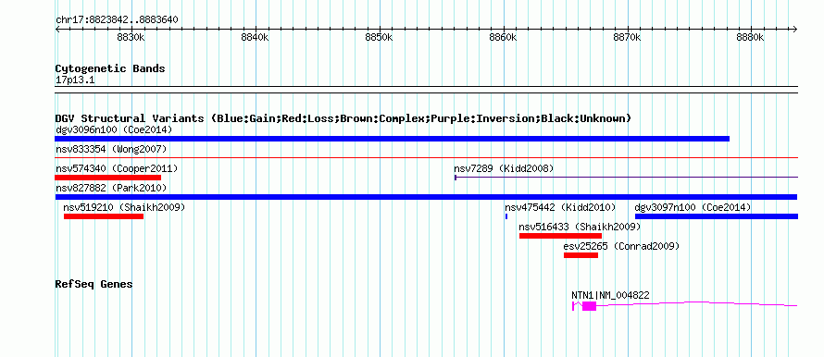Viewport: 824px width, 357px height.
Task: Click the blue nsv827882 gain bar
Action: tap(426, 197)
